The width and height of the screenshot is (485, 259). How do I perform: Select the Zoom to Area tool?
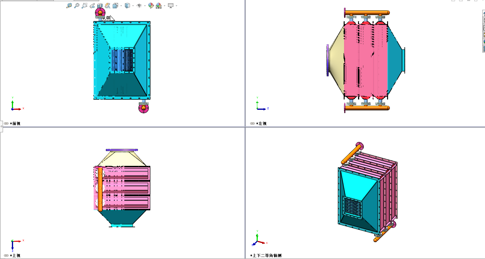[84, 6]
